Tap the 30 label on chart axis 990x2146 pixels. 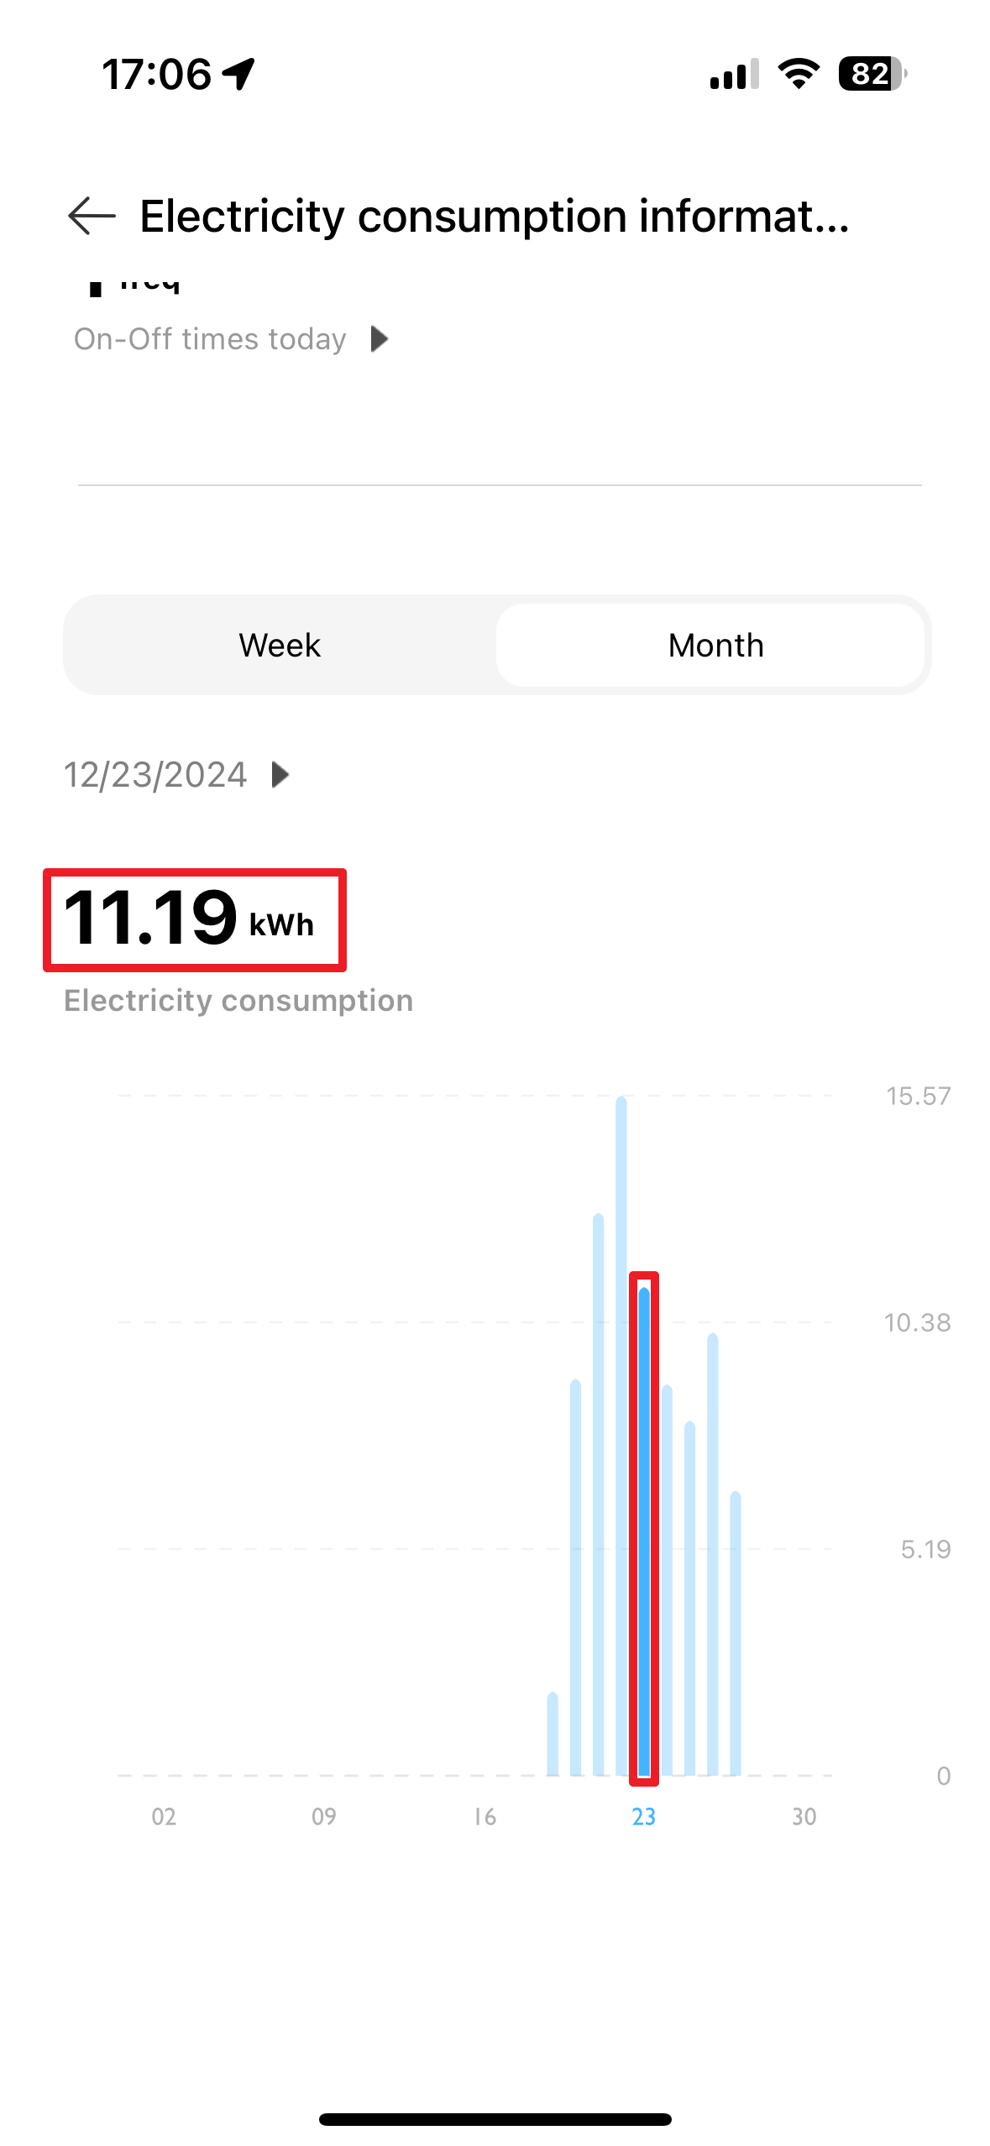pos(804,1817)
